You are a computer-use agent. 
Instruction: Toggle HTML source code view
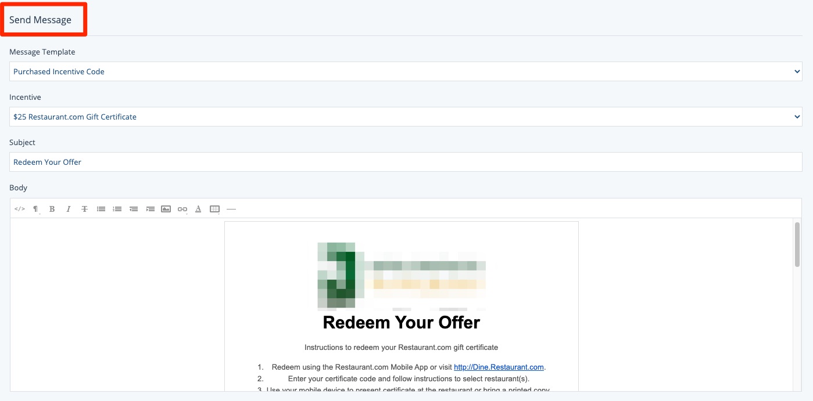20,209
